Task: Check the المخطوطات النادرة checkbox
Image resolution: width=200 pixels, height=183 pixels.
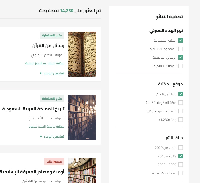Action: click(180, 49)
